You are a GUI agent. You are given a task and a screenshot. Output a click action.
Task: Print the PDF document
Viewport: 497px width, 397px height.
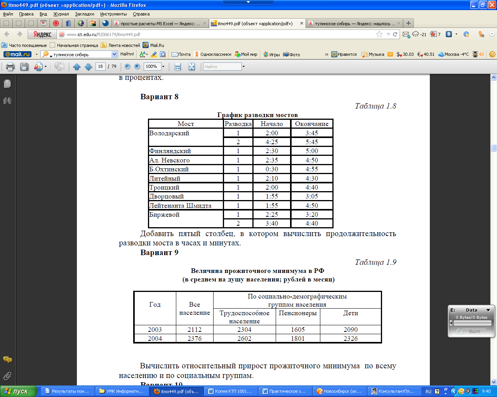10,67
